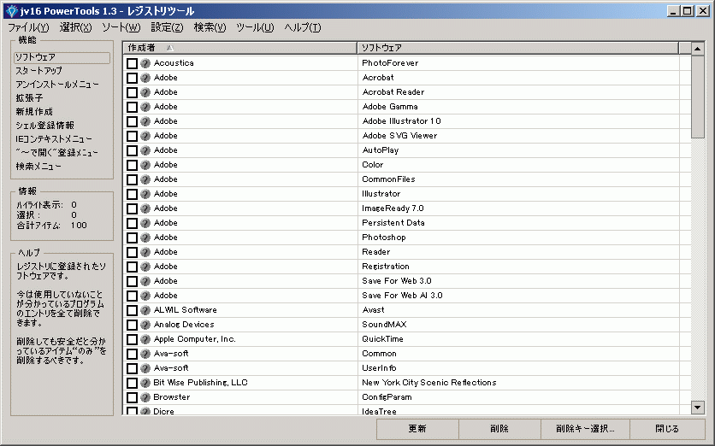Tick the Ava-soft Common checkbox

[133, 354]
